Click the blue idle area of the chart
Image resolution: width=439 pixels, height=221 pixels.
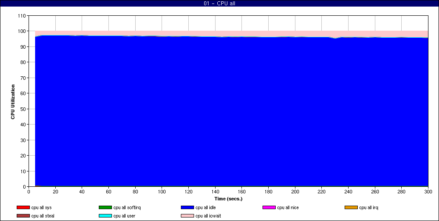point(231,112)
